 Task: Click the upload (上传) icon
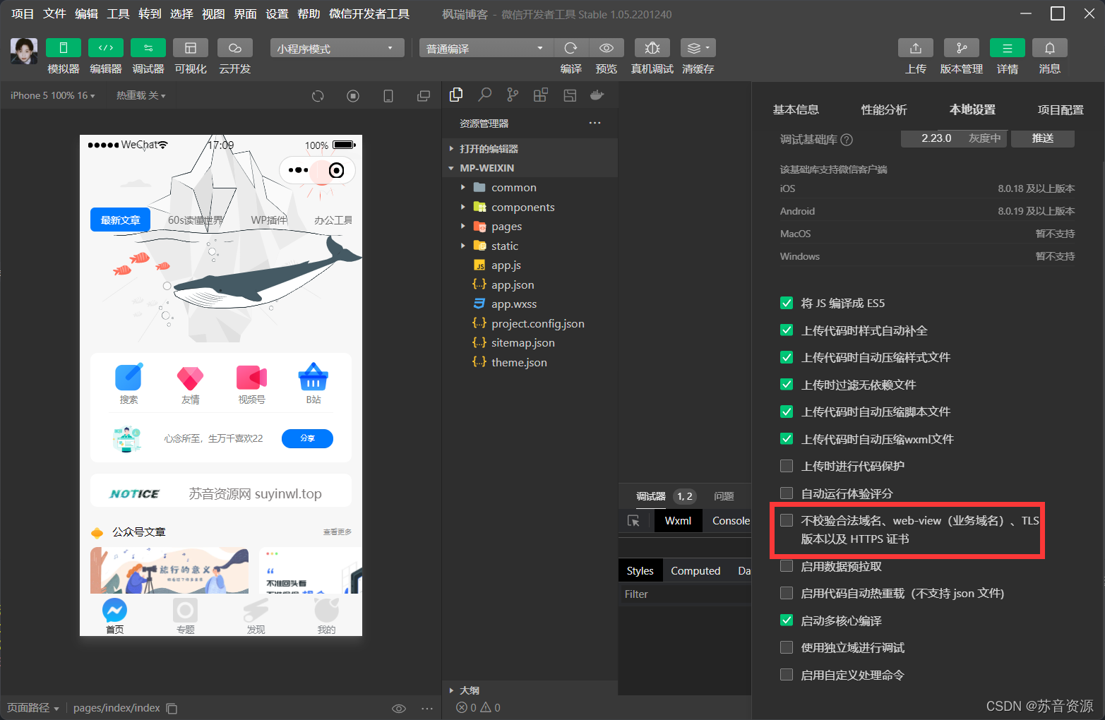click(x=916, y=48)
